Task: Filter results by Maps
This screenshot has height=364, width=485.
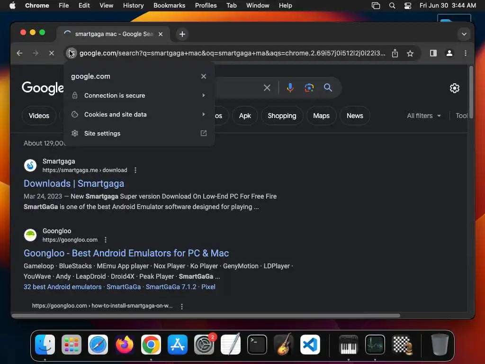Action: click(321, 116)
